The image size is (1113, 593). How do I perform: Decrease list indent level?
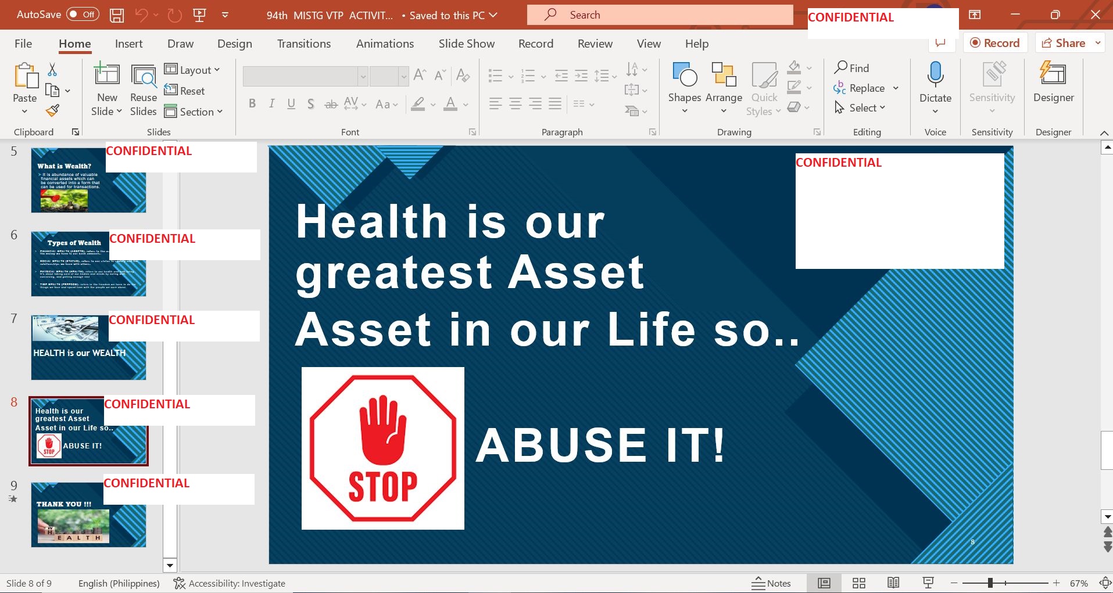point(561,76)
